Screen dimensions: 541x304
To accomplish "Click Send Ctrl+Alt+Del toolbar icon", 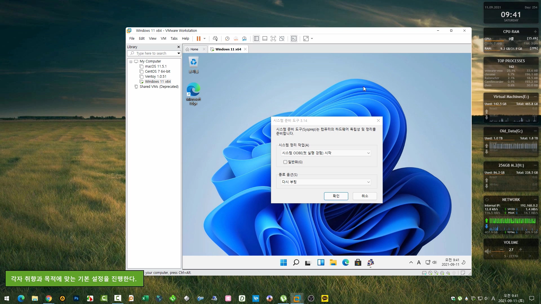I will [x=215, y=39].
